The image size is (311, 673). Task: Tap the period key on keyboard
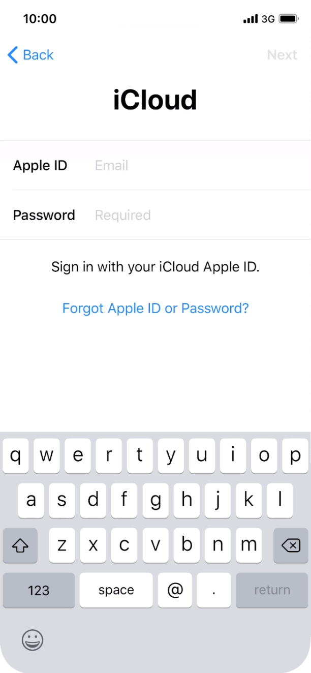pos(214,590)
